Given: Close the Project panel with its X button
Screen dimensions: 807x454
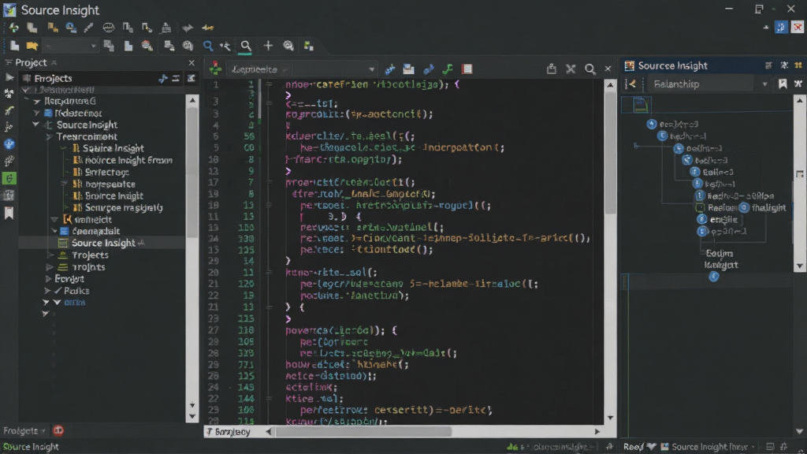Looking at the screenshot, I should [192, 62].
